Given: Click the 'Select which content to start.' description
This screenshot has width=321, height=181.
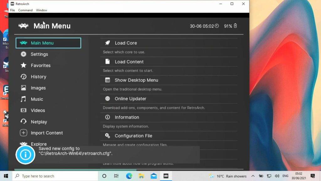Looking at the screenshot, I should 128,71.
